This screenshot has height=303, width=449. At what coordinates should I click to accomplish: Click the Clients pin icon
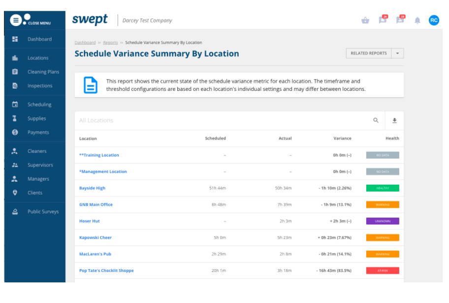coord(15,193)
